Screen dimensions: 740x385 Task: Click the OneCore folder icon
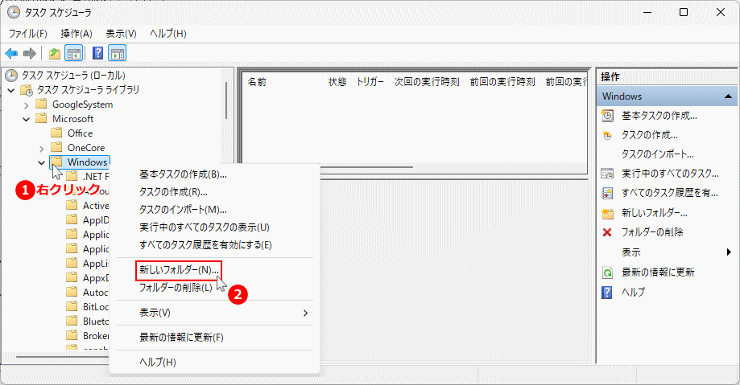click(56, 148)
